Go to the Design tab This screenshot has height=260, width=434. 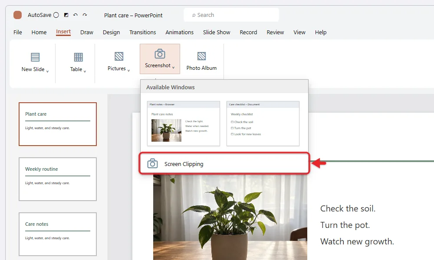tap(111, 32)
